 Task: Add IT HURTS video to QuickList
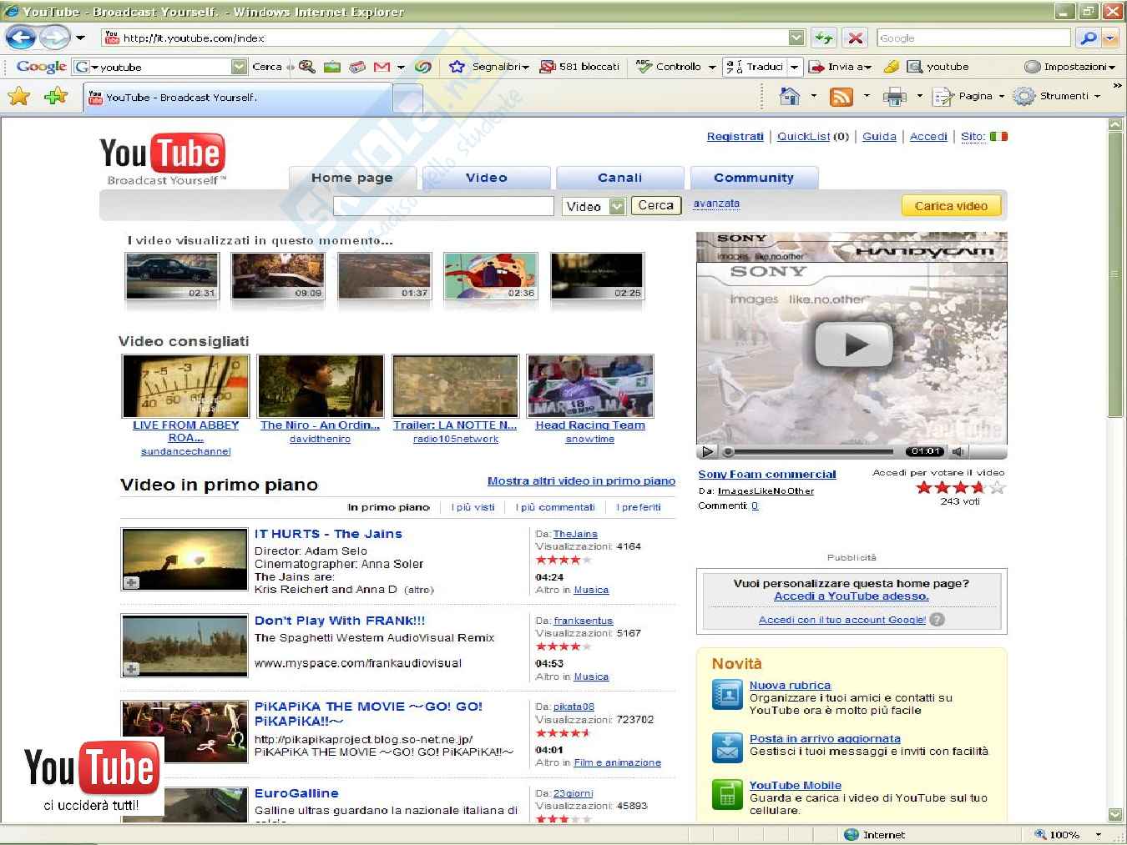point(132,582)
